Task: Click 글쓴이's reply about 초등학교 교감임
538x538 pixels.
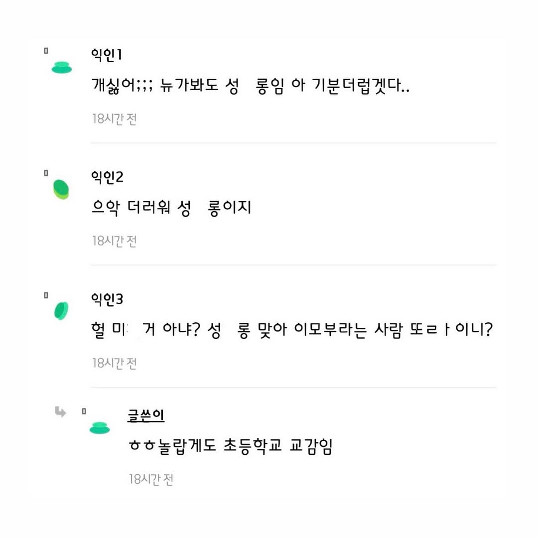Action: [231, 446]
